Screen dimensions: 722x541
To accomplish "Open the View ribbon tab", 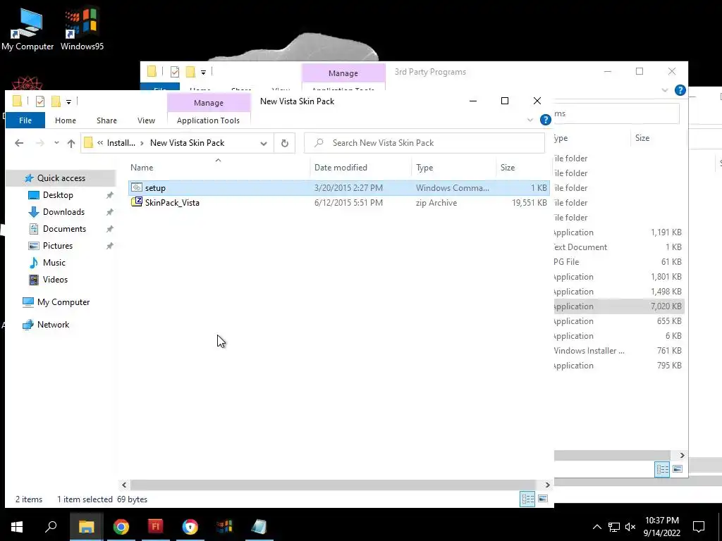I will tap(146, 120).
